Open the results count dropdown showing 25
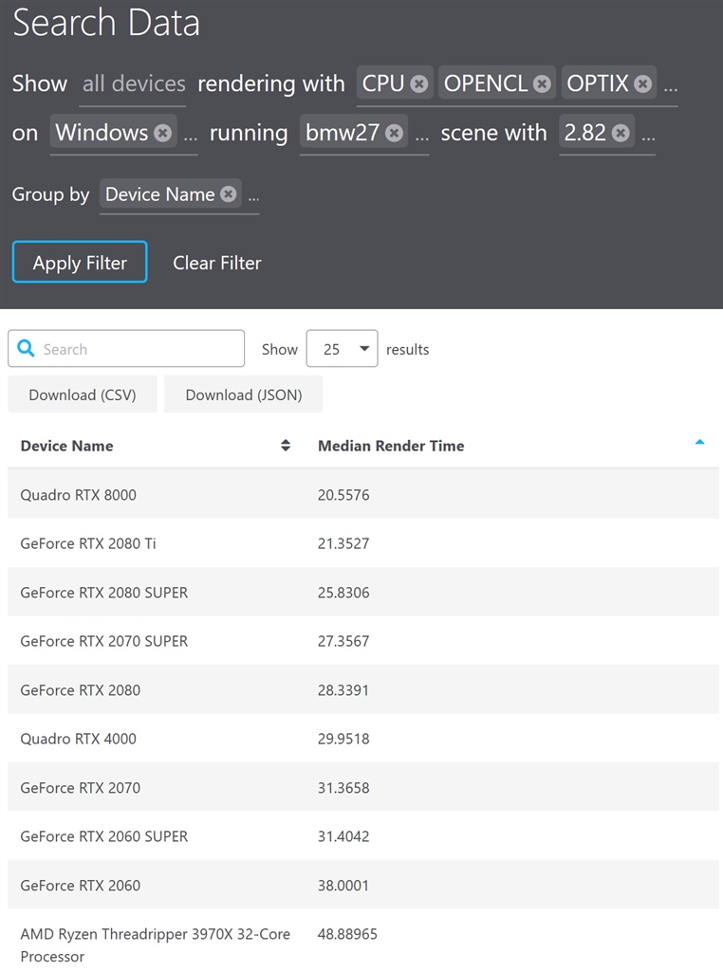723x971 pixels. (342, 349)
